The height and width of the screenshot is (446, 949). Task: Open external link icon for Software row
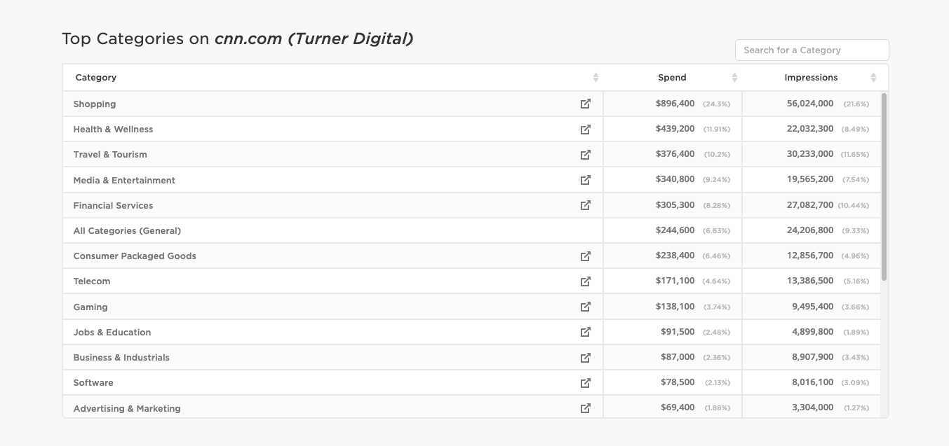pyautogui.click(x=586, y=383)
